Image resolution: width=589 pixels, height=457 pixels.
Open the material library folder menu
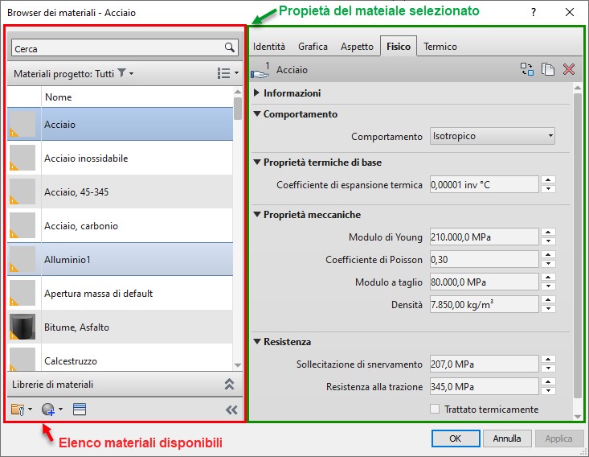(x=18, y=410)
